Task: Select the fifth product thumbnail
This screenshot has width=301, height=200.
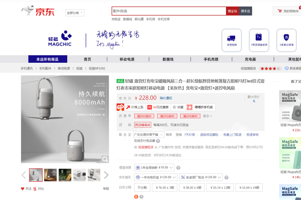Action: pyautogui.click(x=94, y=175)
